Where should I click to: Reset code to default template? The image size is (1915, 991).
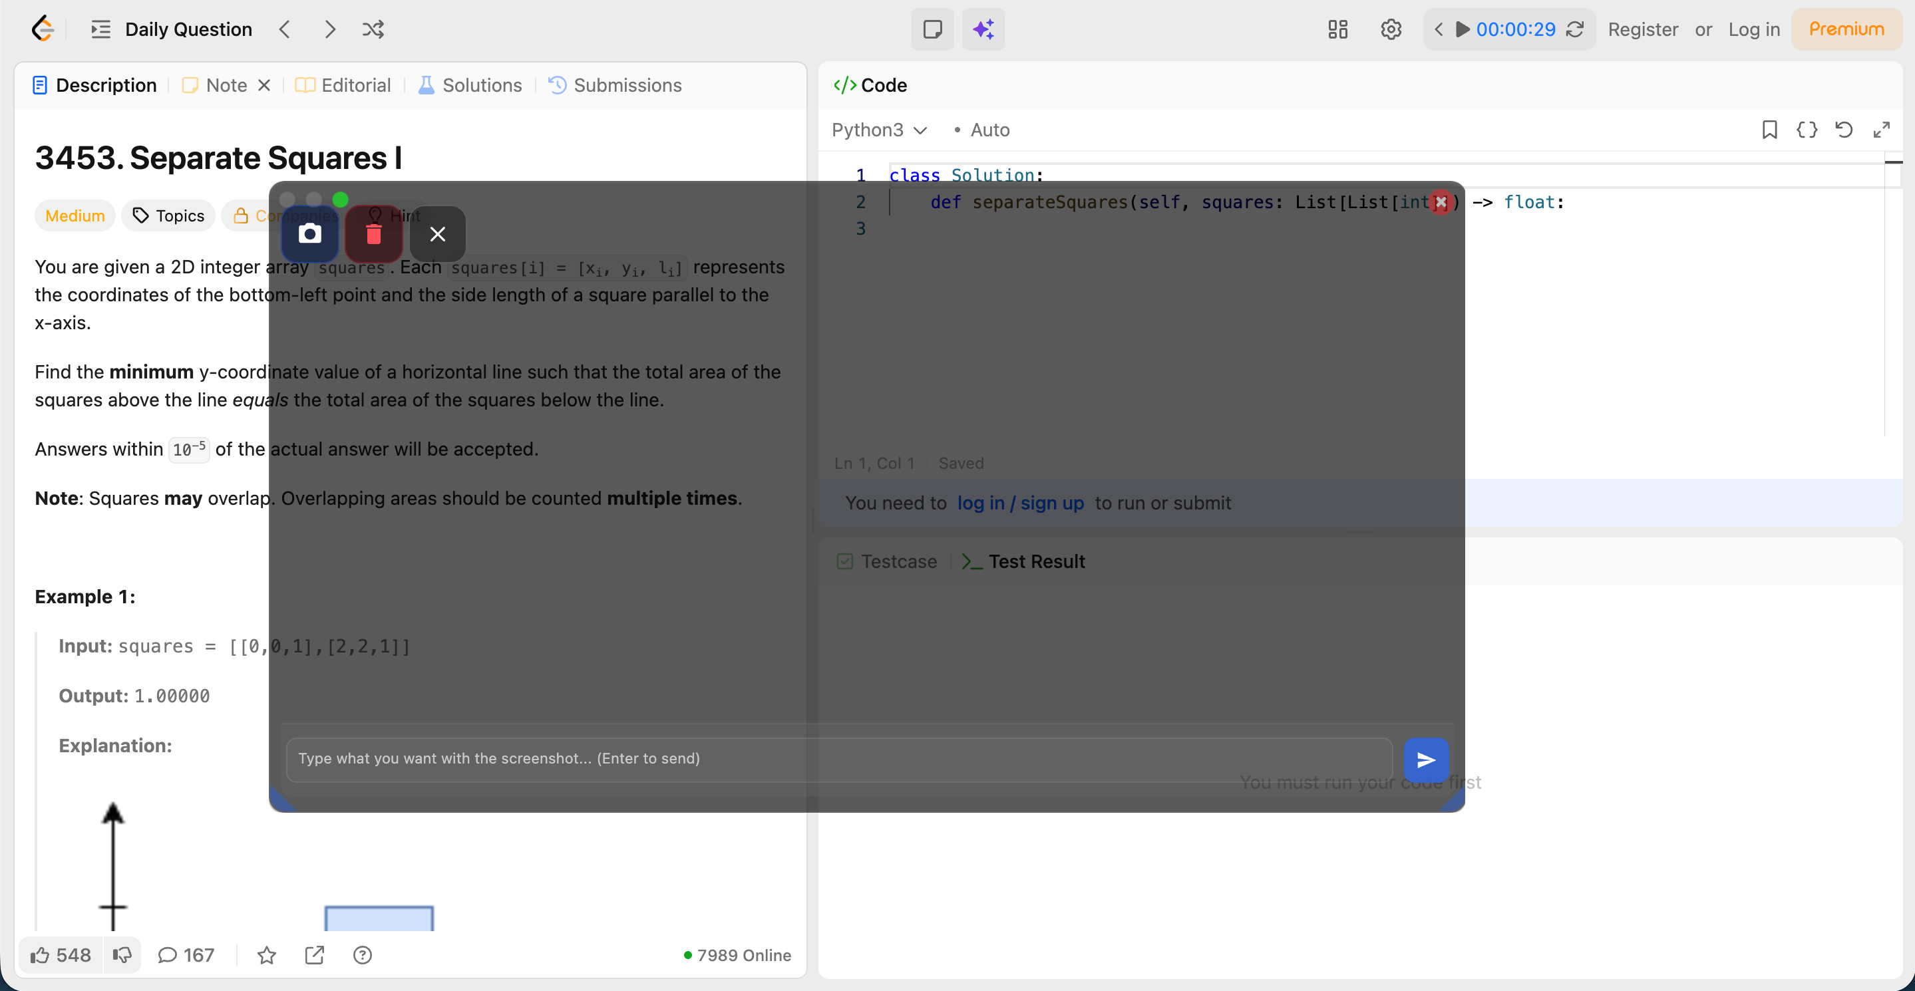tap(1844, 129)
